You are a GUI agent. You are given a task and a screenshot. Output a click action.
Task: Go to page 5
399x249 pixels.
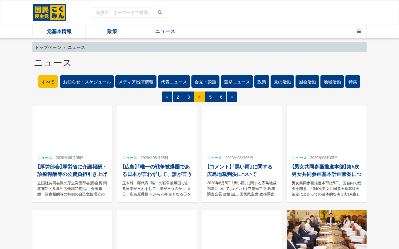[210, 97]
